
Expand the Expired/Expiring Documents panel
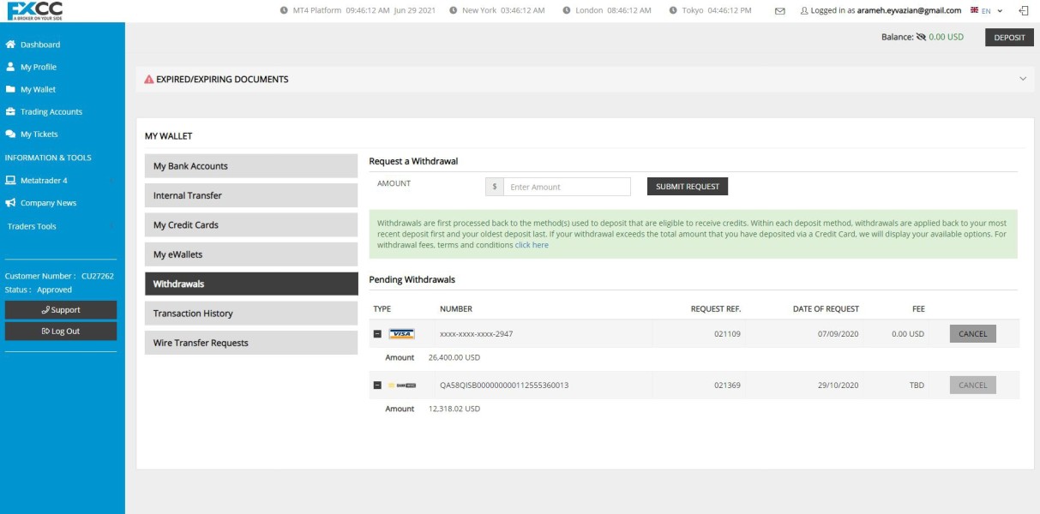(1022, 79)
